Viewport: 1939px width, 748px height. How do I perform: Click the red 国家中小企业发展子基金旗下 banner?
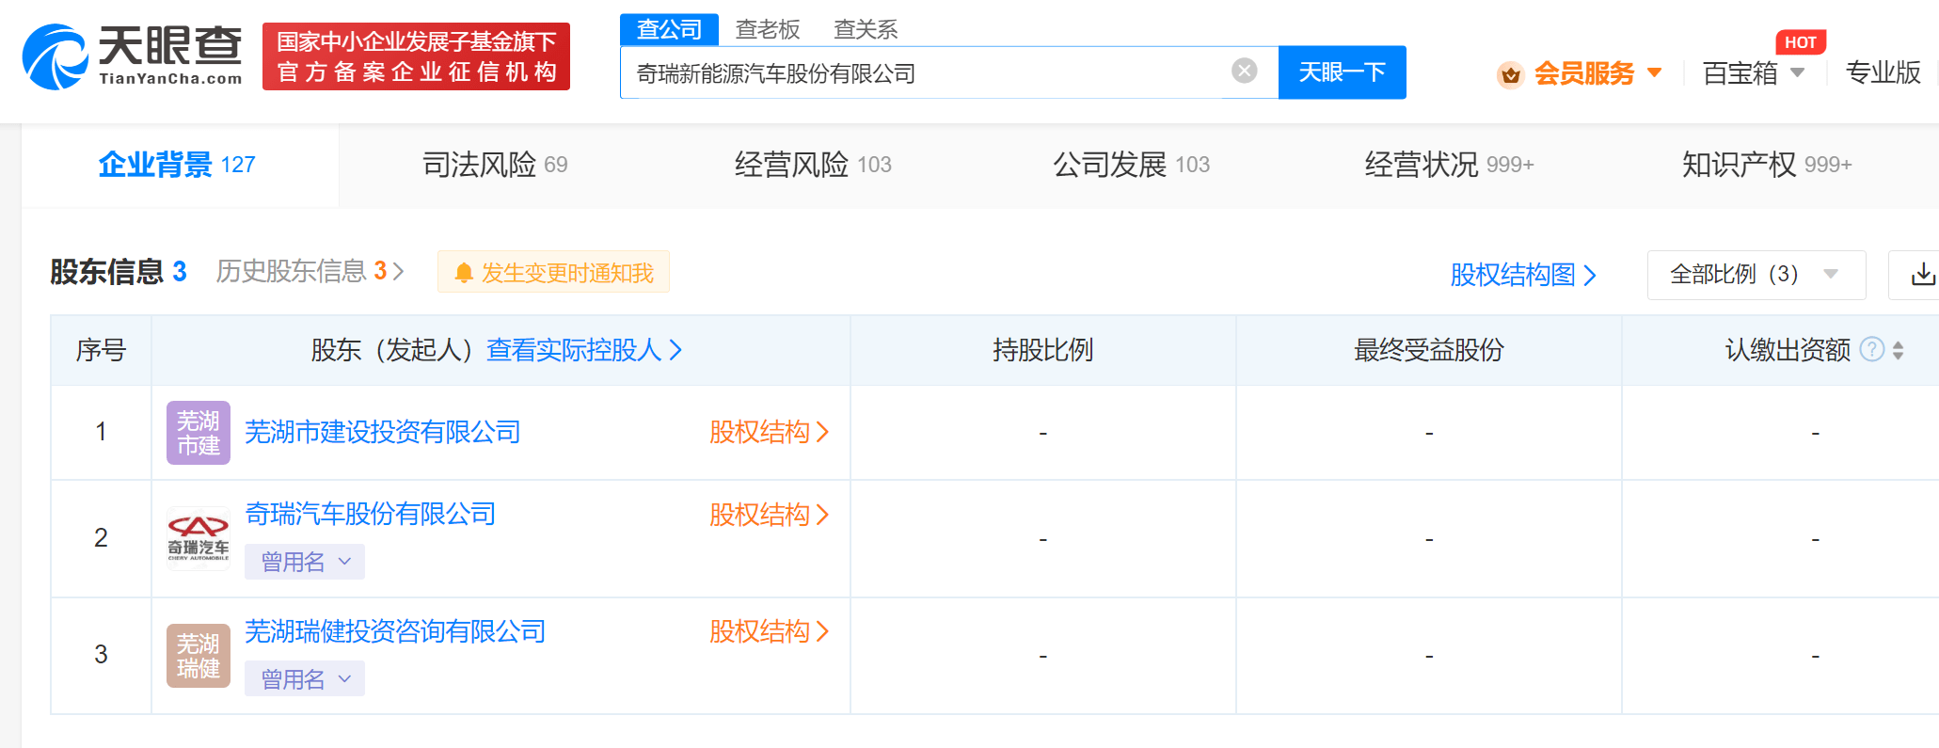[x=416, y=56]
